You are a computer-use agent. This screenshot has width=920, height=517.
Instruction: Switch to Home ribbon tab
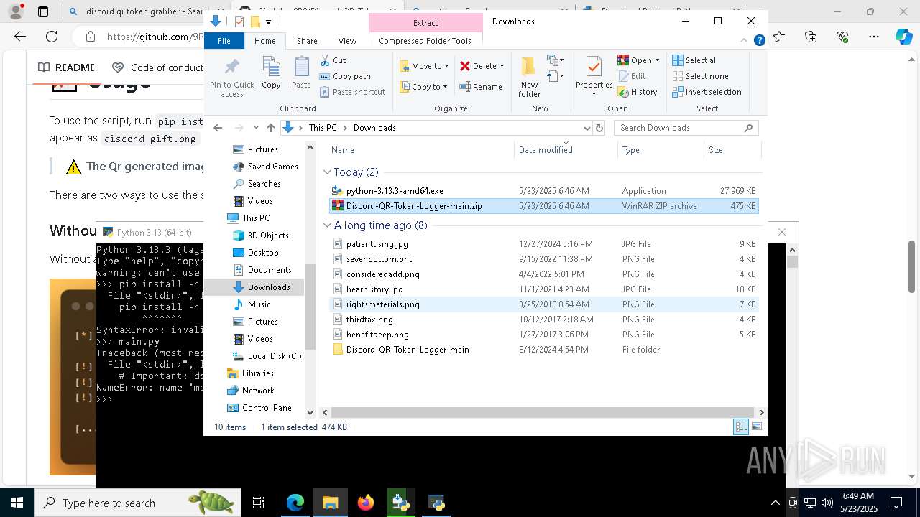tap(264, 41)
